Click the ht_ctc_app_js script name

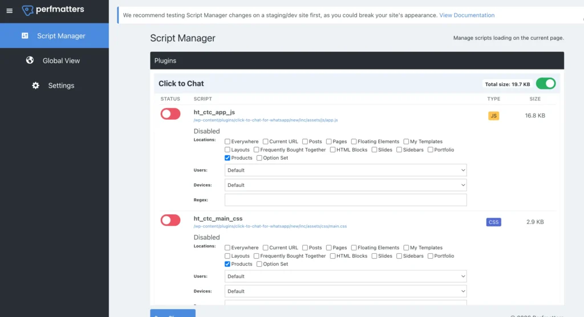click(214, 112)
